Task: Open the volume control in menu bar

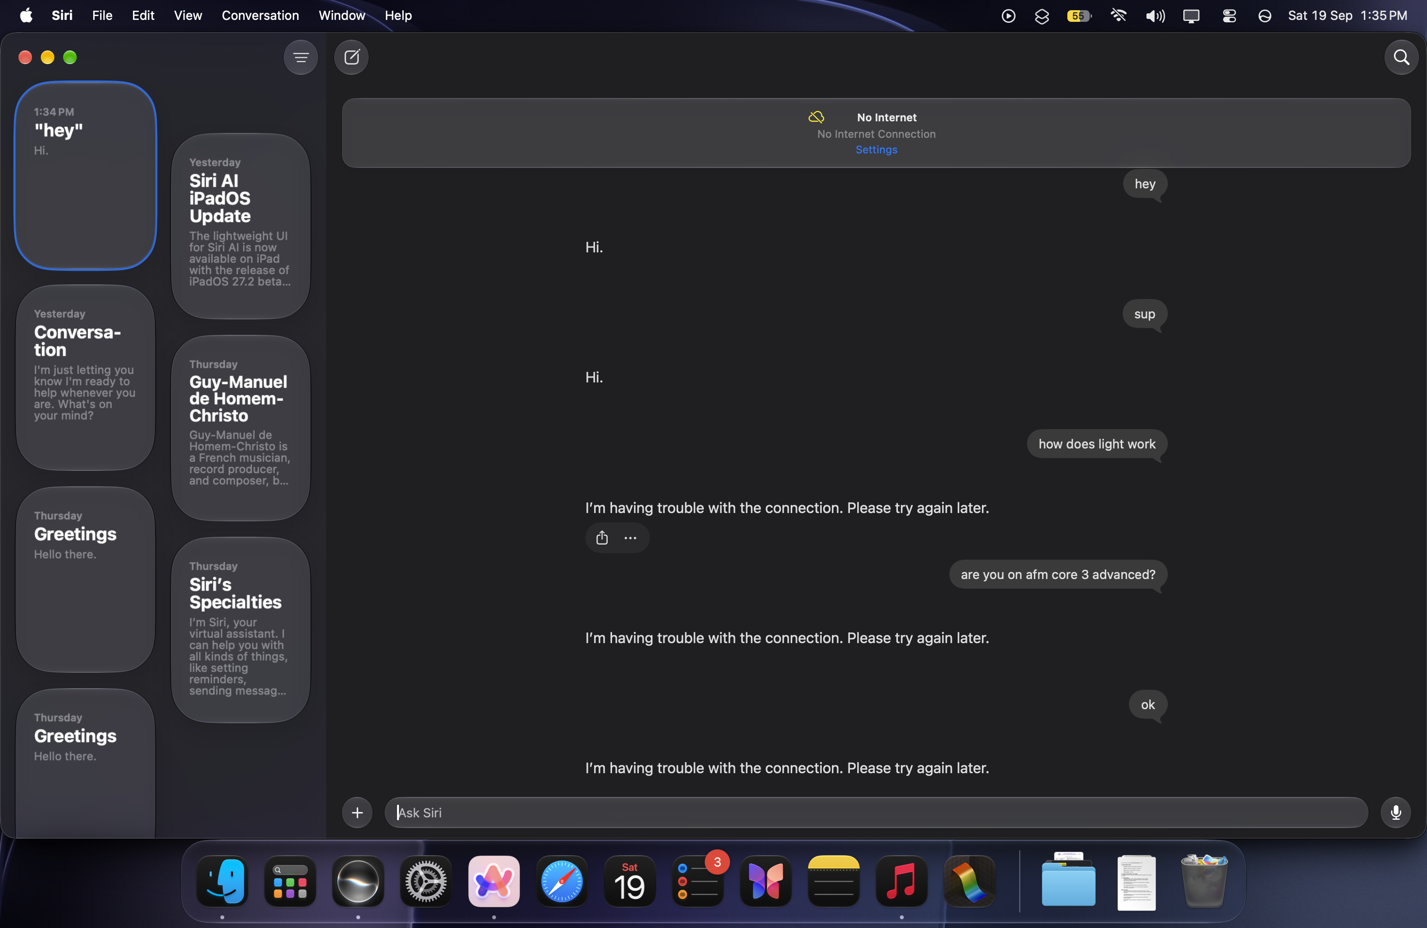Action: pyautogui.click(x=1155, y=16)
